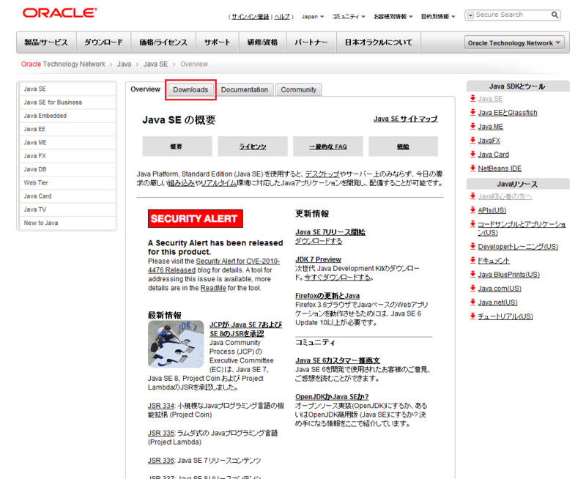586x479 pixels.
Task: Select Web Tier in left sidebar
Action: (x=67, y=182)
